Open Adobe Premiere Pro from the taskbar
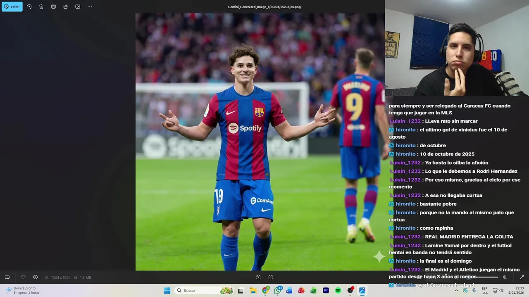The width and height of the screenshot is (529, 297). point(326,290)
